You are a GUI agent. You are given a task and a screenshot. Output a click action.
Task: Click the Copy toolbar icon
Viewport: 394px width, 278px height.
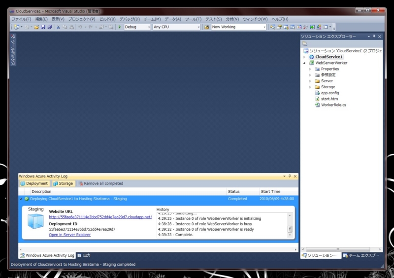pos(65,27)
